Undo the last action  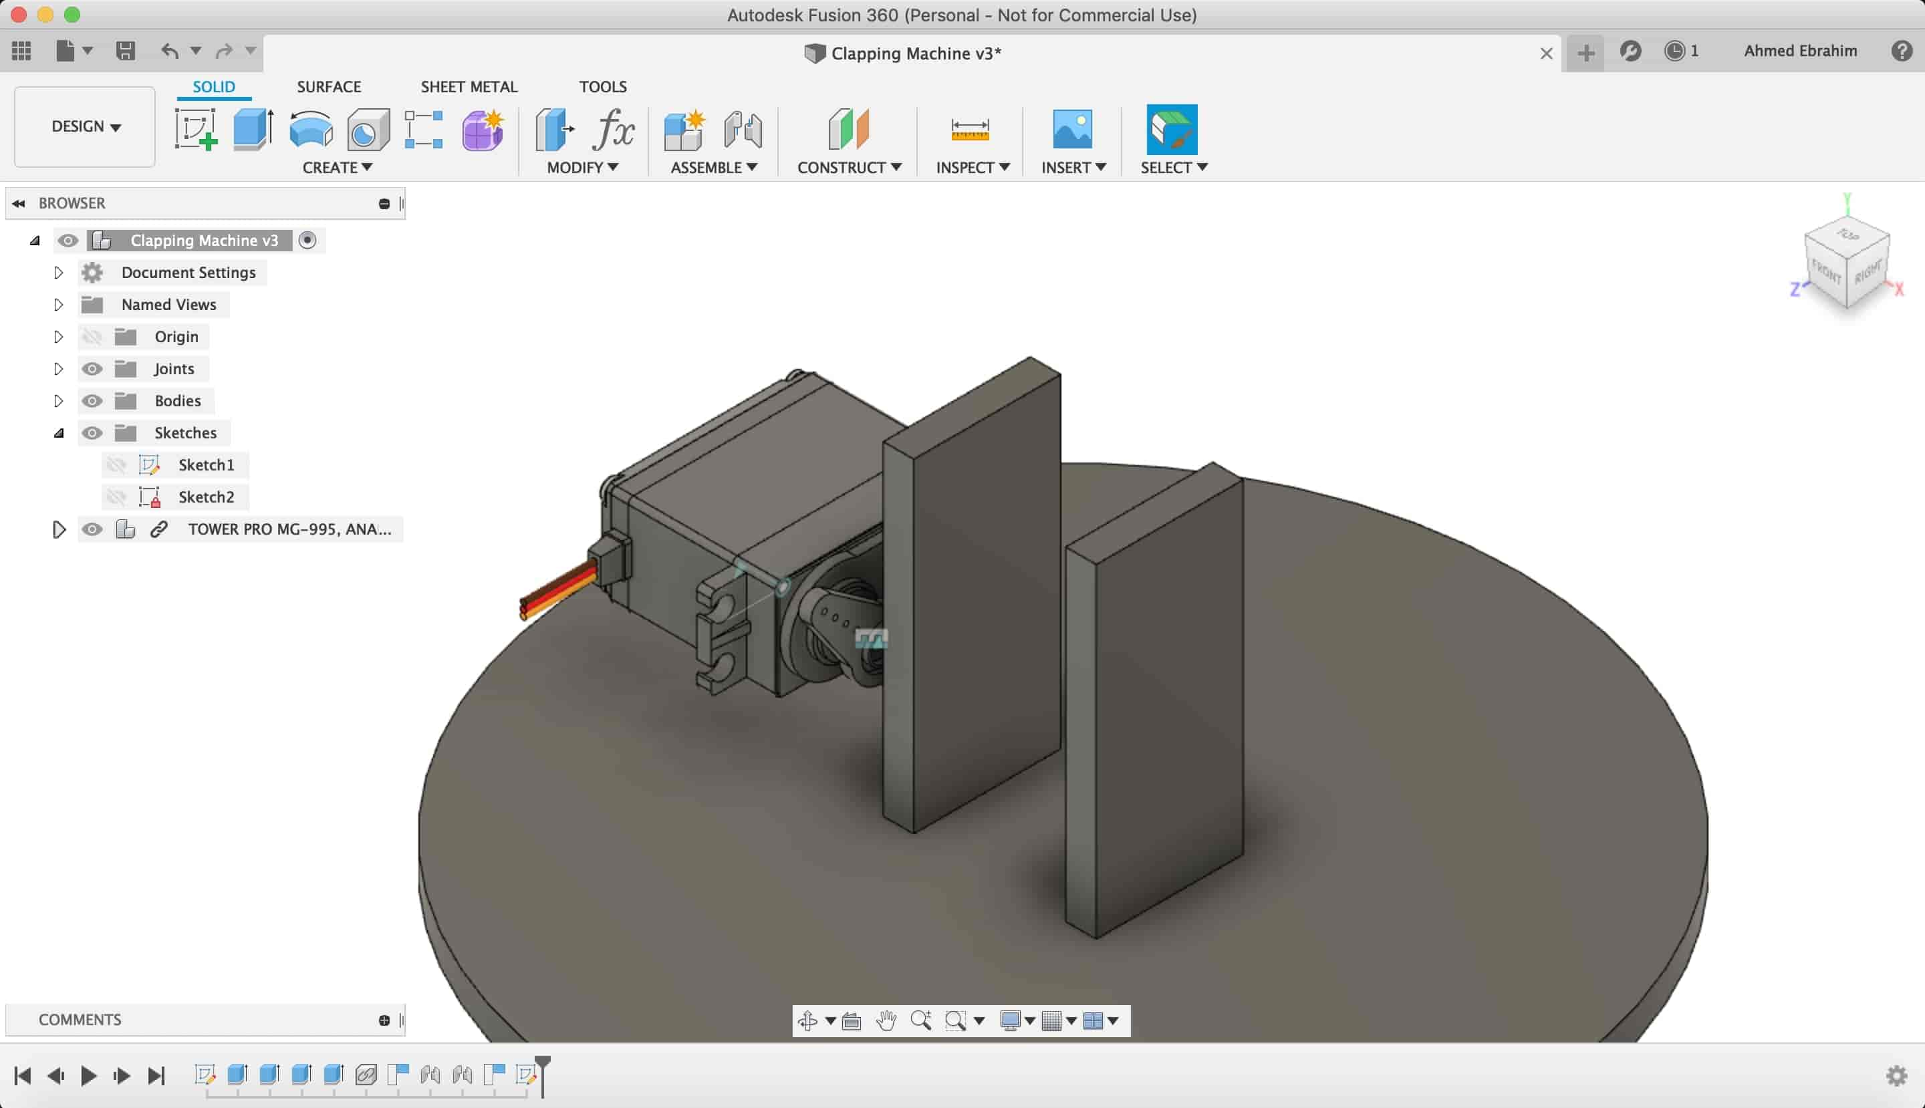(x=170, y=51)
